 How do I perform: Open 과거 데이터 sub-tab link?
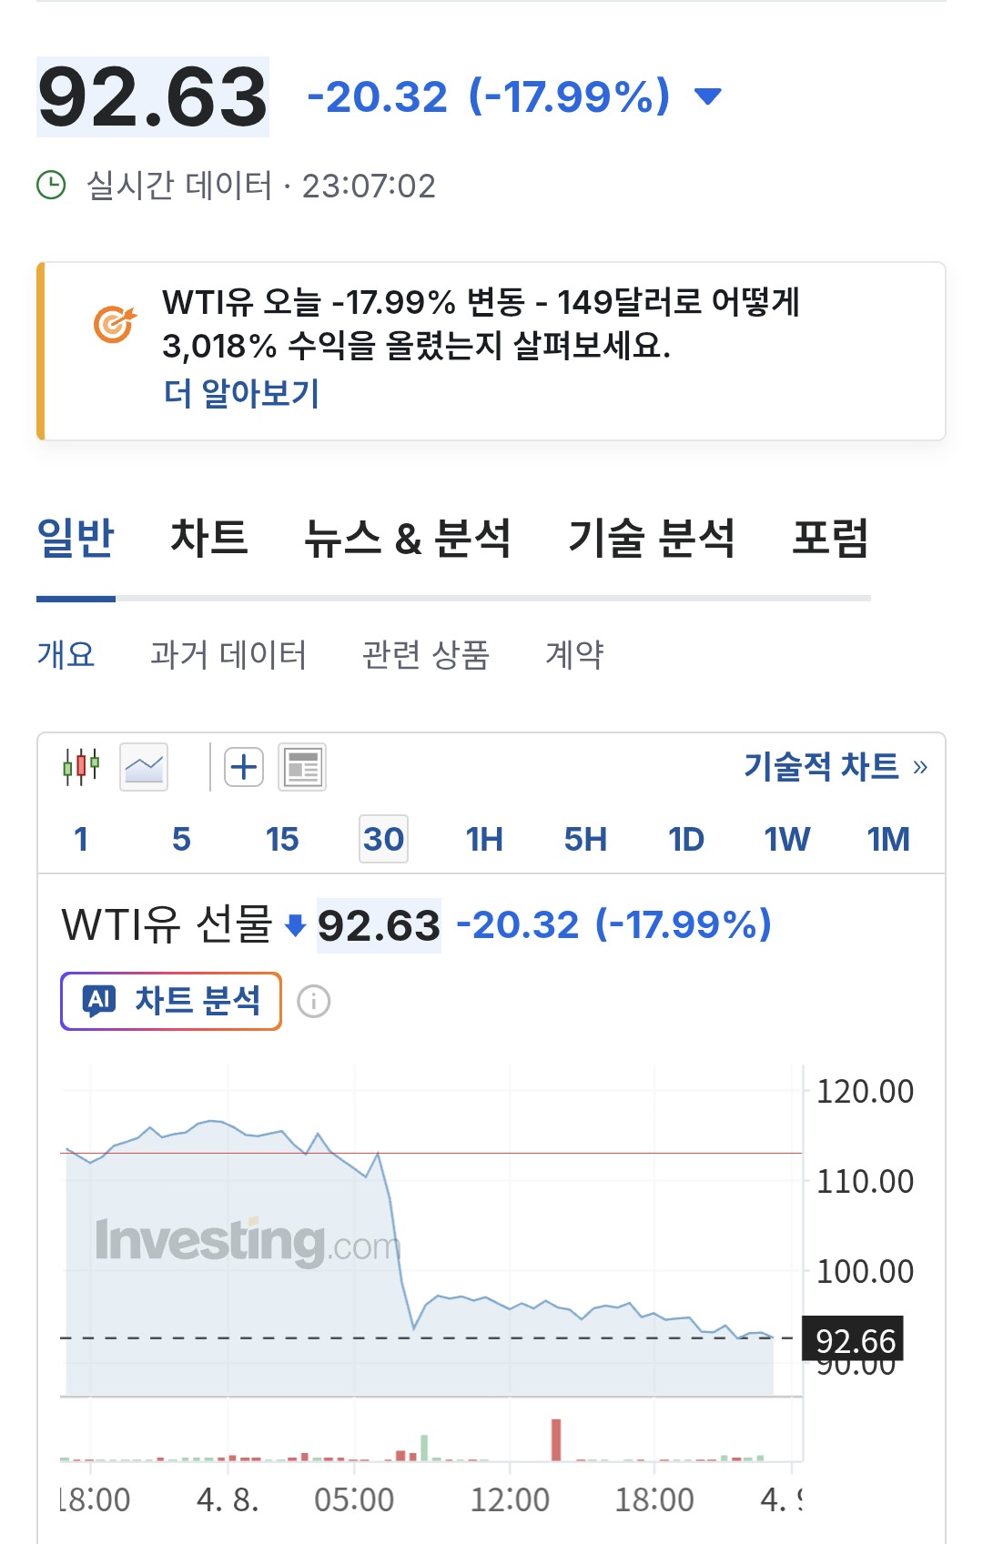coord(228,653)
